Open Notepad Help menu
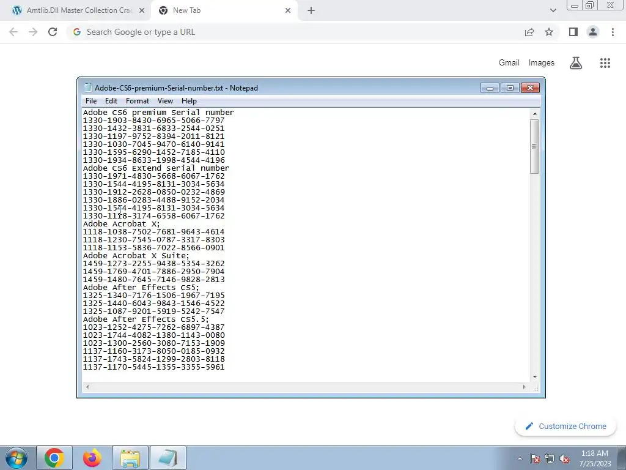626x470 pixels. (189, 101)
